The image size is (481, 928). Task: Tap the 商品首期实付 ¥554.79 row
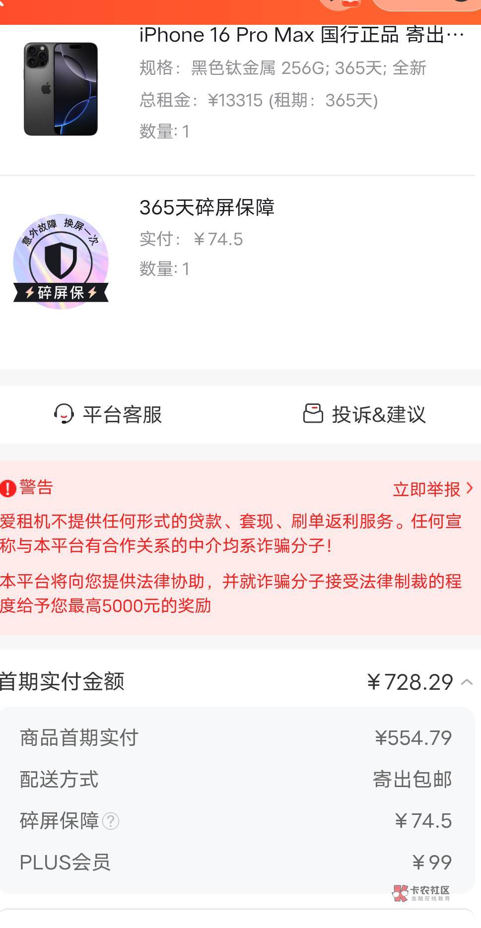(236, 738)
